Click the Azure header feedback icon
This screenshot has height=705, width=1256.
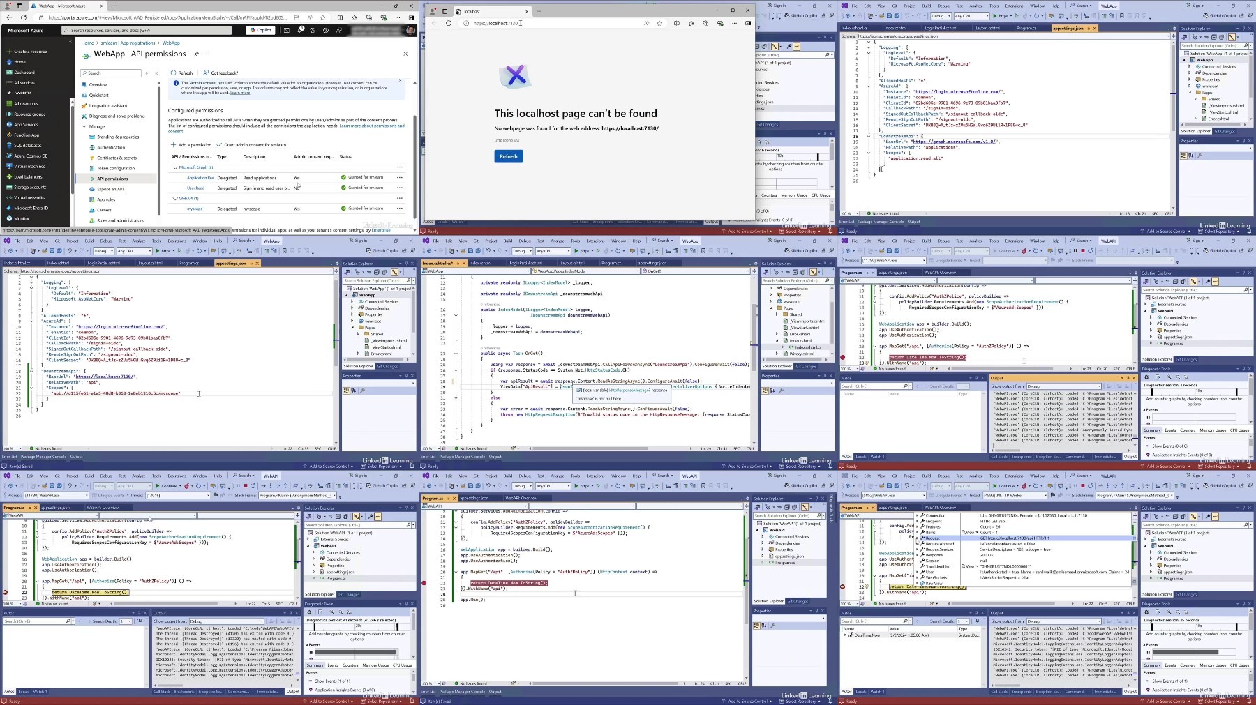click(x=339, y=30)
